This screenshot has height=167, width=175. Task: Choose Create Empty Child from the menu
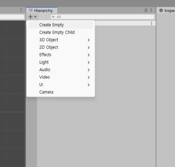tap(61, 32)
